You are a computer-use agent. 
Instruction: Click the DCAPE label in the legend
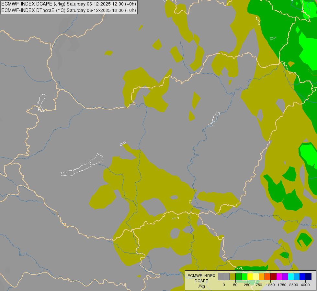tap(201, 281)
